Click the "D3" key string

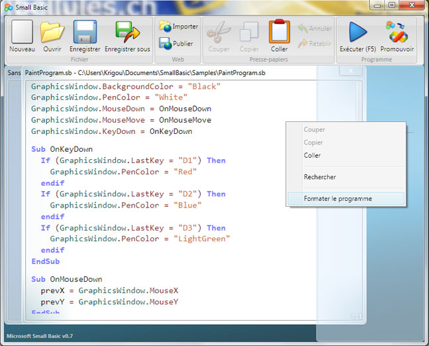[x=187, y=228]
